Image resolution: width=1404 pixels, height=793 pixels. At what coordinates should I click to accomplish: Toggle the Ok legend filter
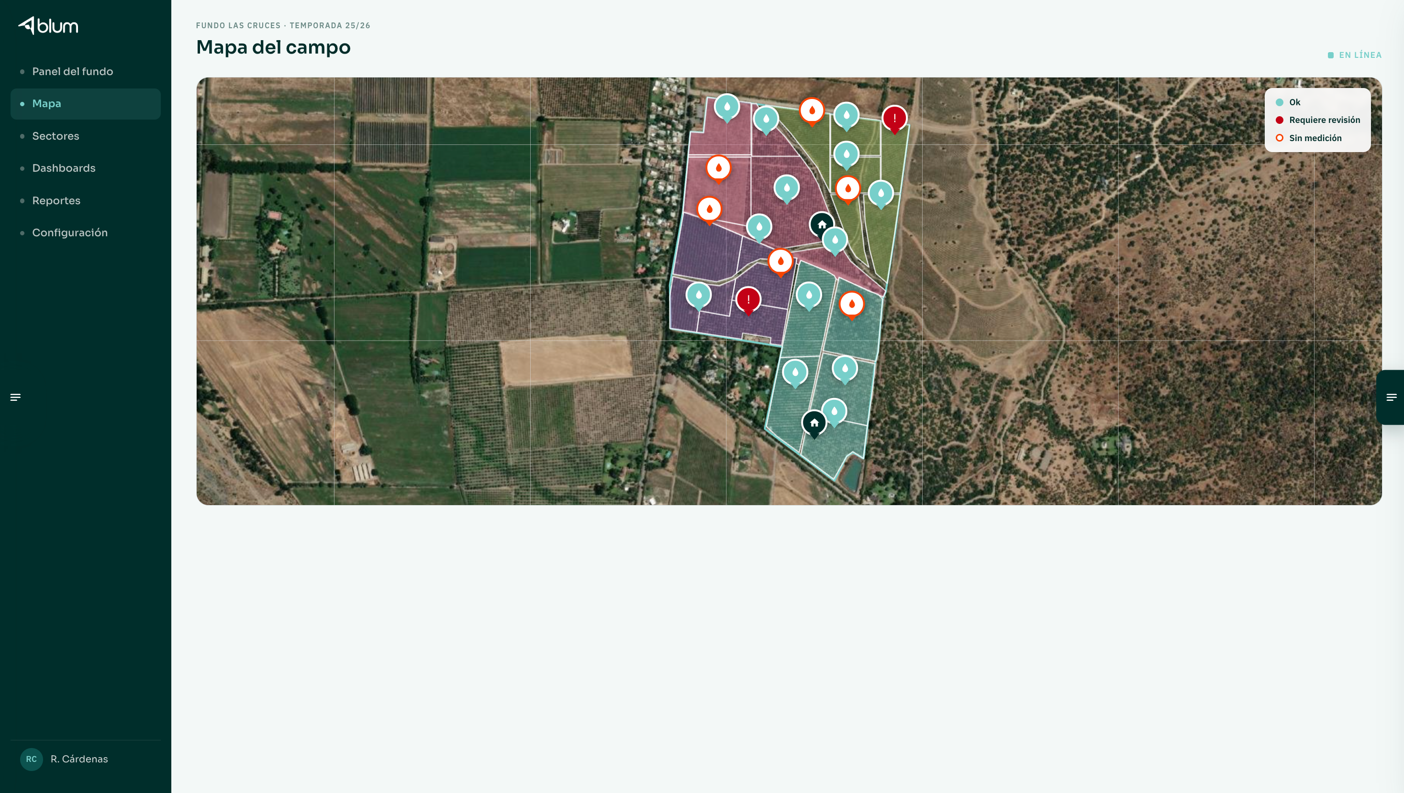coord(1289,102)
